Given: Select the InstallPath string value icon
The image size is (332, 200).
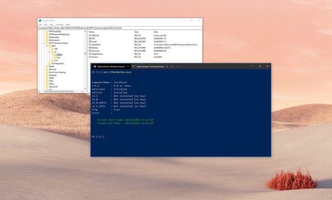Looking at the screenshot, I should 90,45.
